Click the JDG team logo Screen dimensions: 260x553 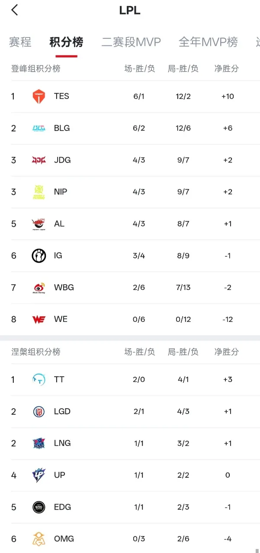(x=39, y=160)
